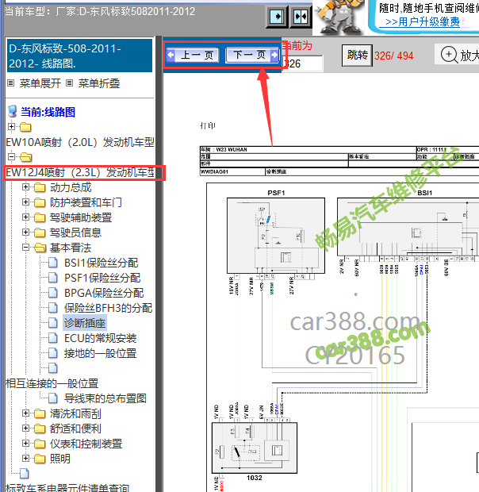
Task: Click page icon beside 诊断插座
Action: point(53,322)
